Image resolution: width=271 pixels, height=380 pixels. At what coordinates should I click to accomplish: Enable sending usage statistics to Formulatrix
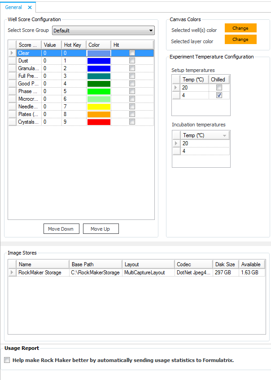click(x=7, y=360)
